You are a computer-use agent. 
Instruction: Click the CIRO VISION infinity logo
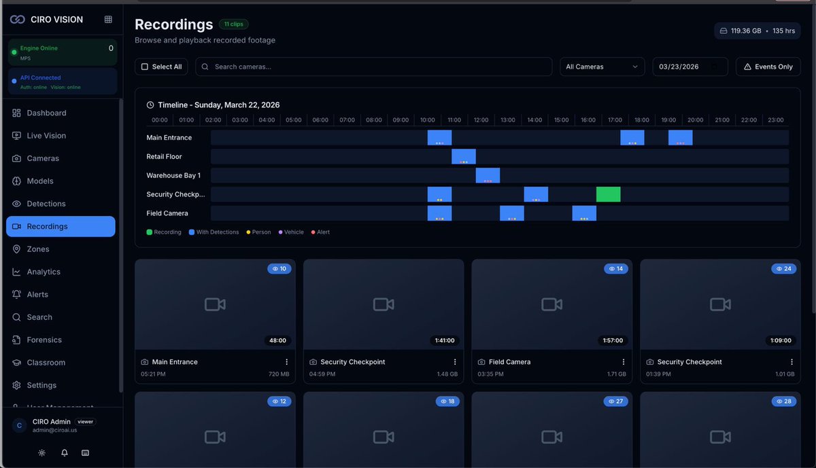click(18, 20)
